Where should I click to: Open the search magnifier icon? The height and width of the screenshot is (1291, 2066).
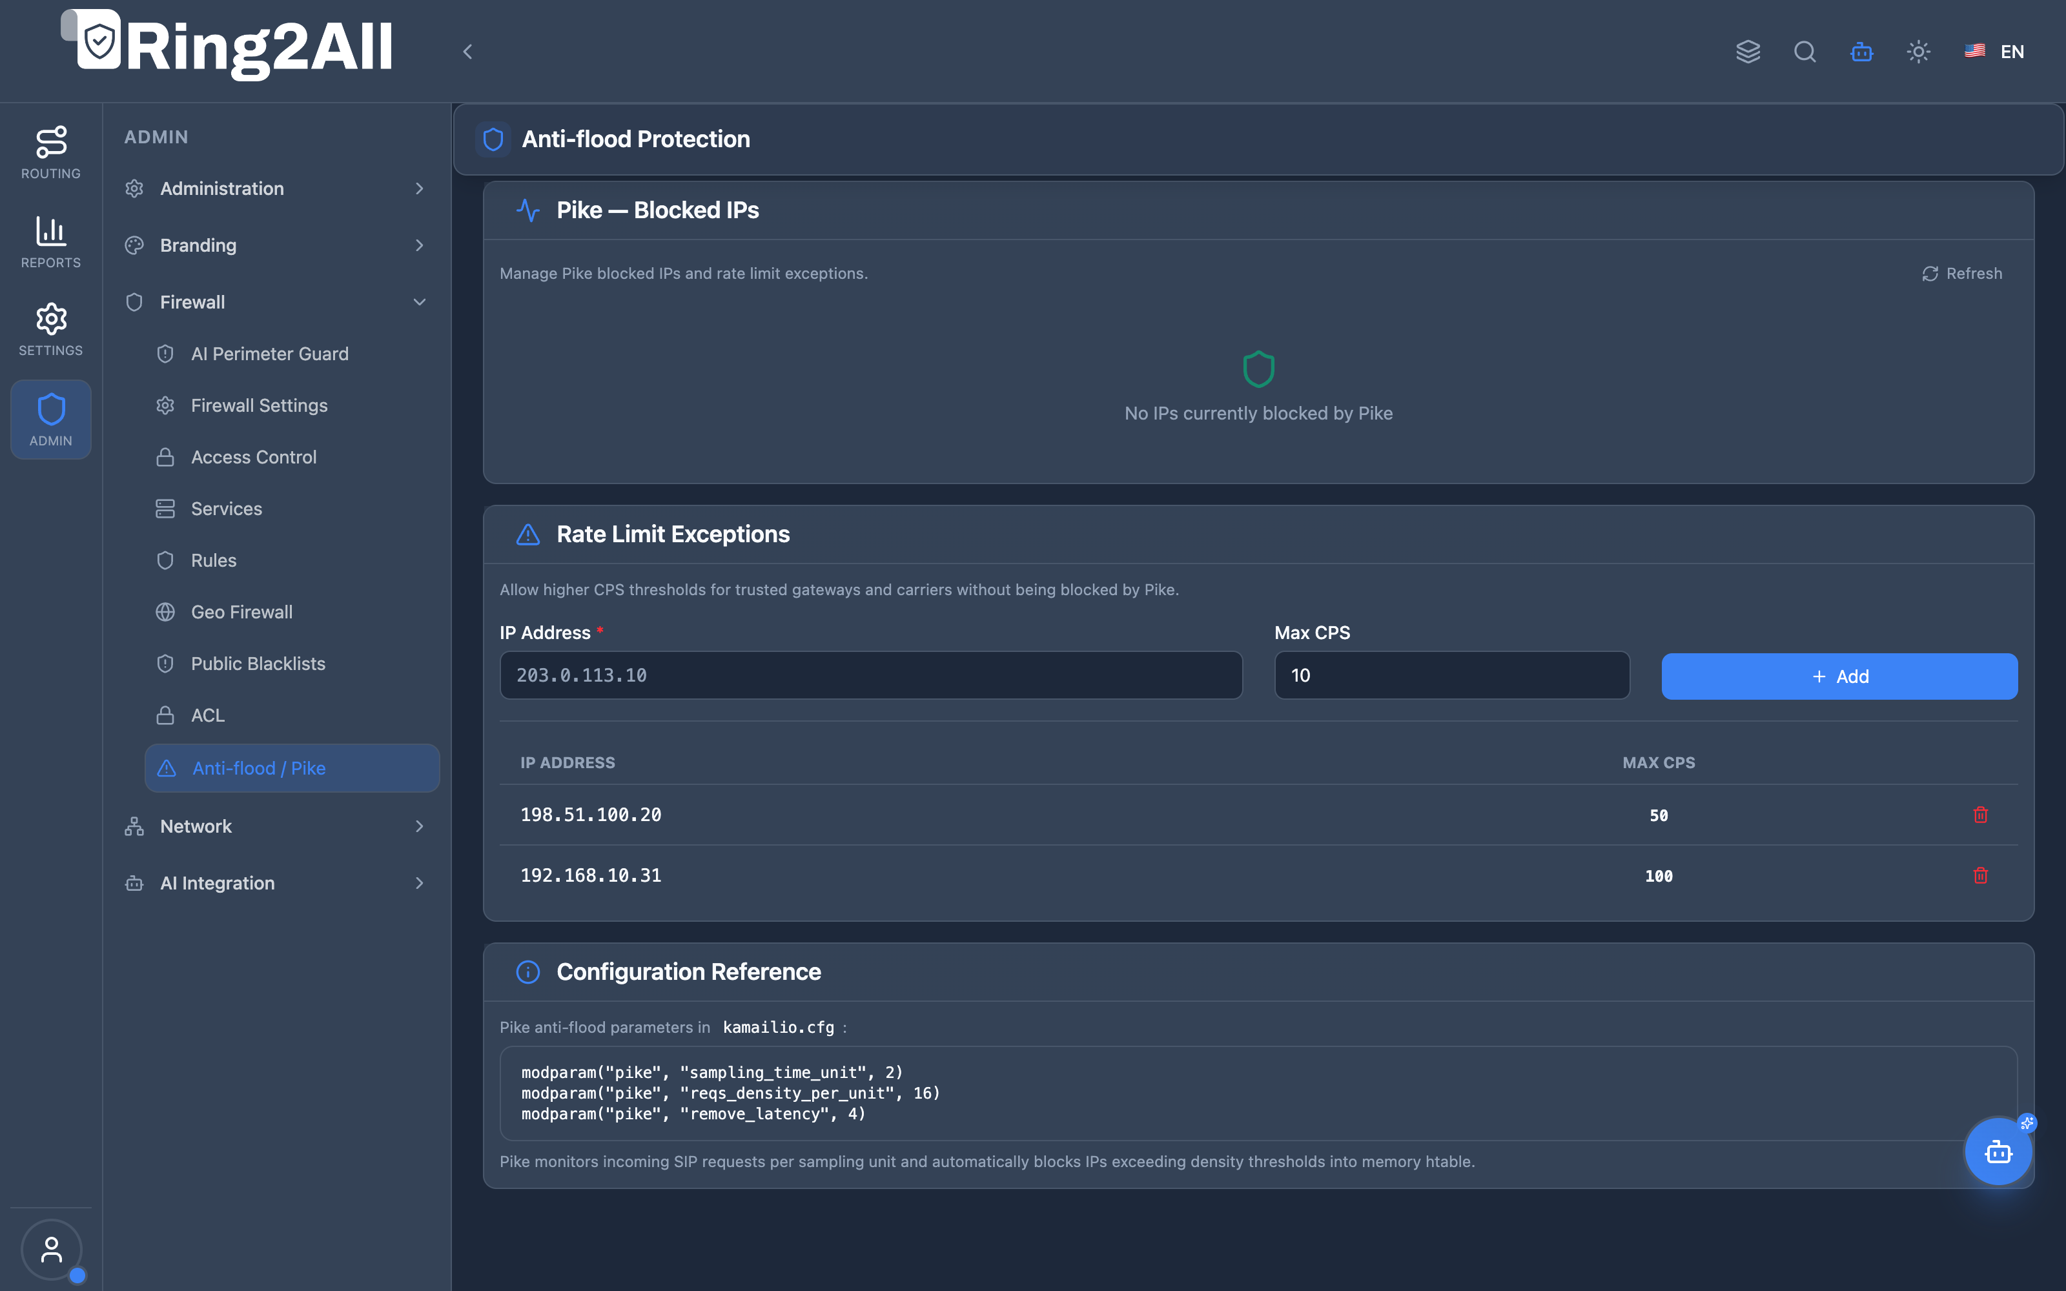point(1805,52)
